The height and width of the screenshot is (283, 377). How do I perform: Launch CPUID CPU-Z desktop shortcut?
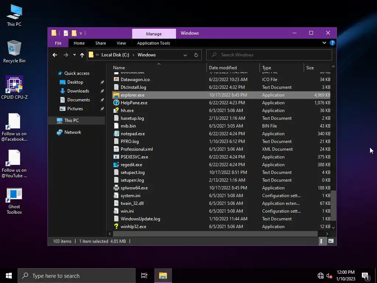[x=14, y=88]
